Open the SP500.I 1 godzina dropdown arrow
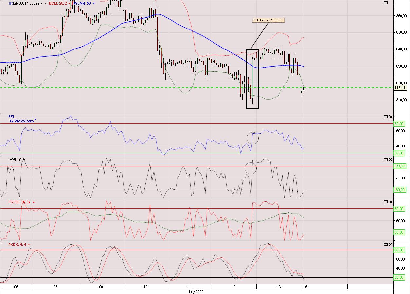The width and height of the screenshot is (410, 294). point(45,3)
